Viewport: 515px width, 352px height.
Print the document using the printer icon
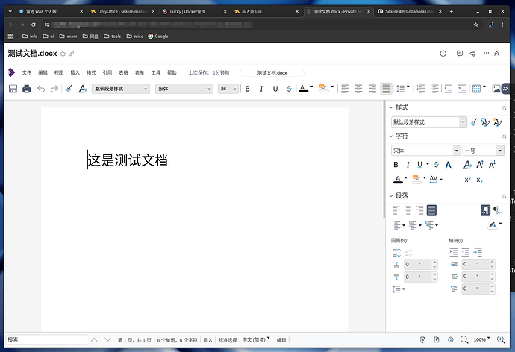(27, 89)
